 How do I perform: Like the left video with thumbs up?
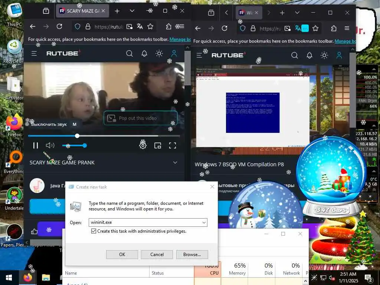tap(34, 232)
